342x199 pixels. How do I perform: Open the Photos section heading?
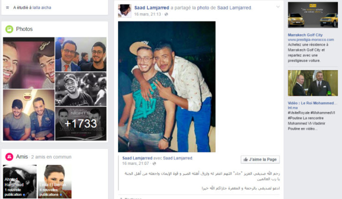click(x=24, y=29)
